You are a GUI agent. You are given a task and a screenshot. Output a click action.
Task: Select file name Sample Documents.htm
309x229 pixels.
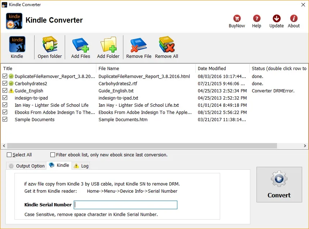coord(123,119)
